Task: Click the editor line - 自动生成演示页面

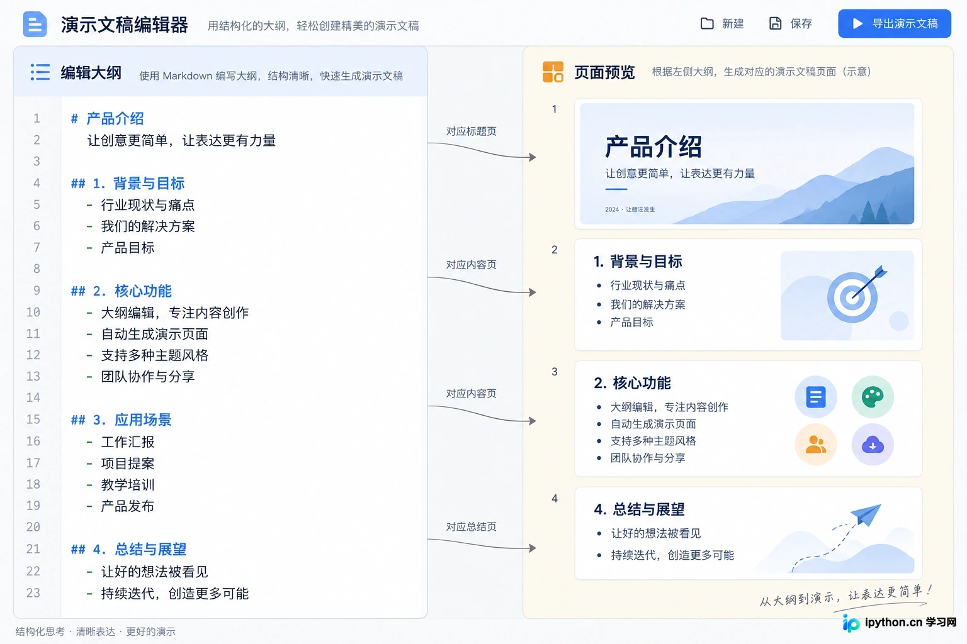Action: (x=147, y=334)
